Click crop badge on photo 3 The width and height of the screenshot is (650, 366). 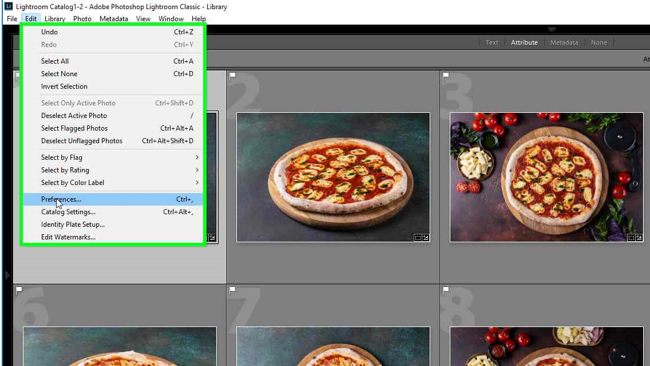coord(631,238)
